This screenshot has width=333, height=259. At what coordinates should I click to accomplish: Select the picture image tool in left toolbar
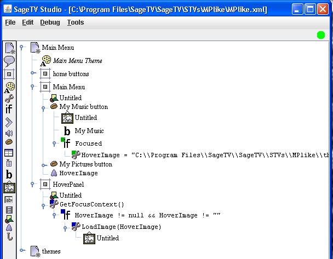pyautogui.click(x=9, y=188)
